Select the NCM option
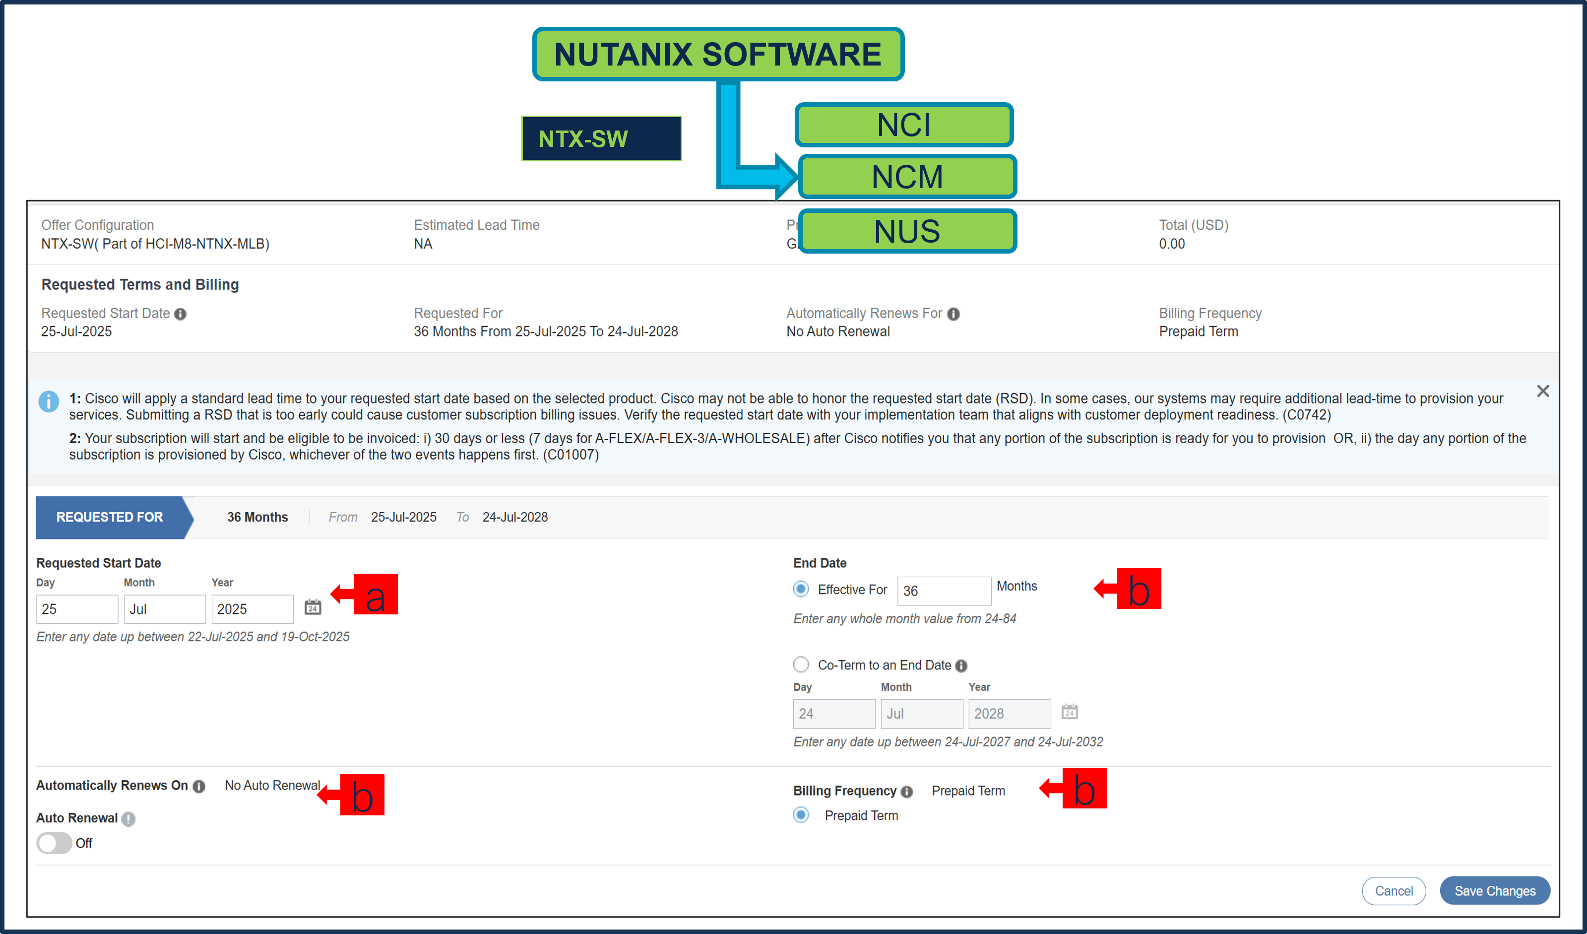Viewport: 1587px width, 934px height. pos(907,176)
